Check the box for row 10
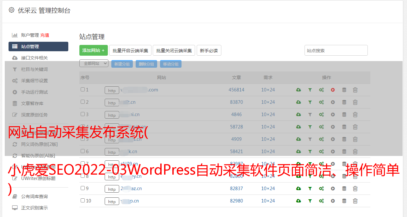Screen dimensions: 407x217 83,201
